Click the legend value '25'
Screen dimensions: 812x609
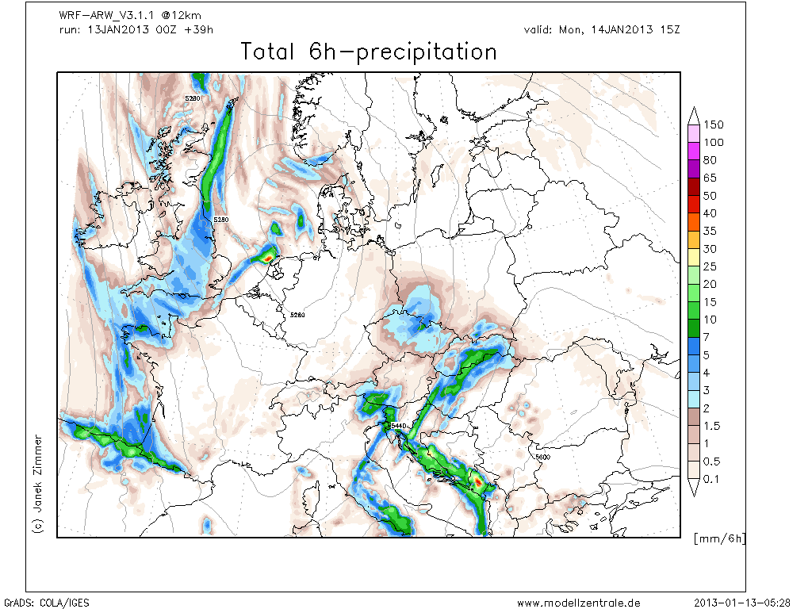point(710,266)
